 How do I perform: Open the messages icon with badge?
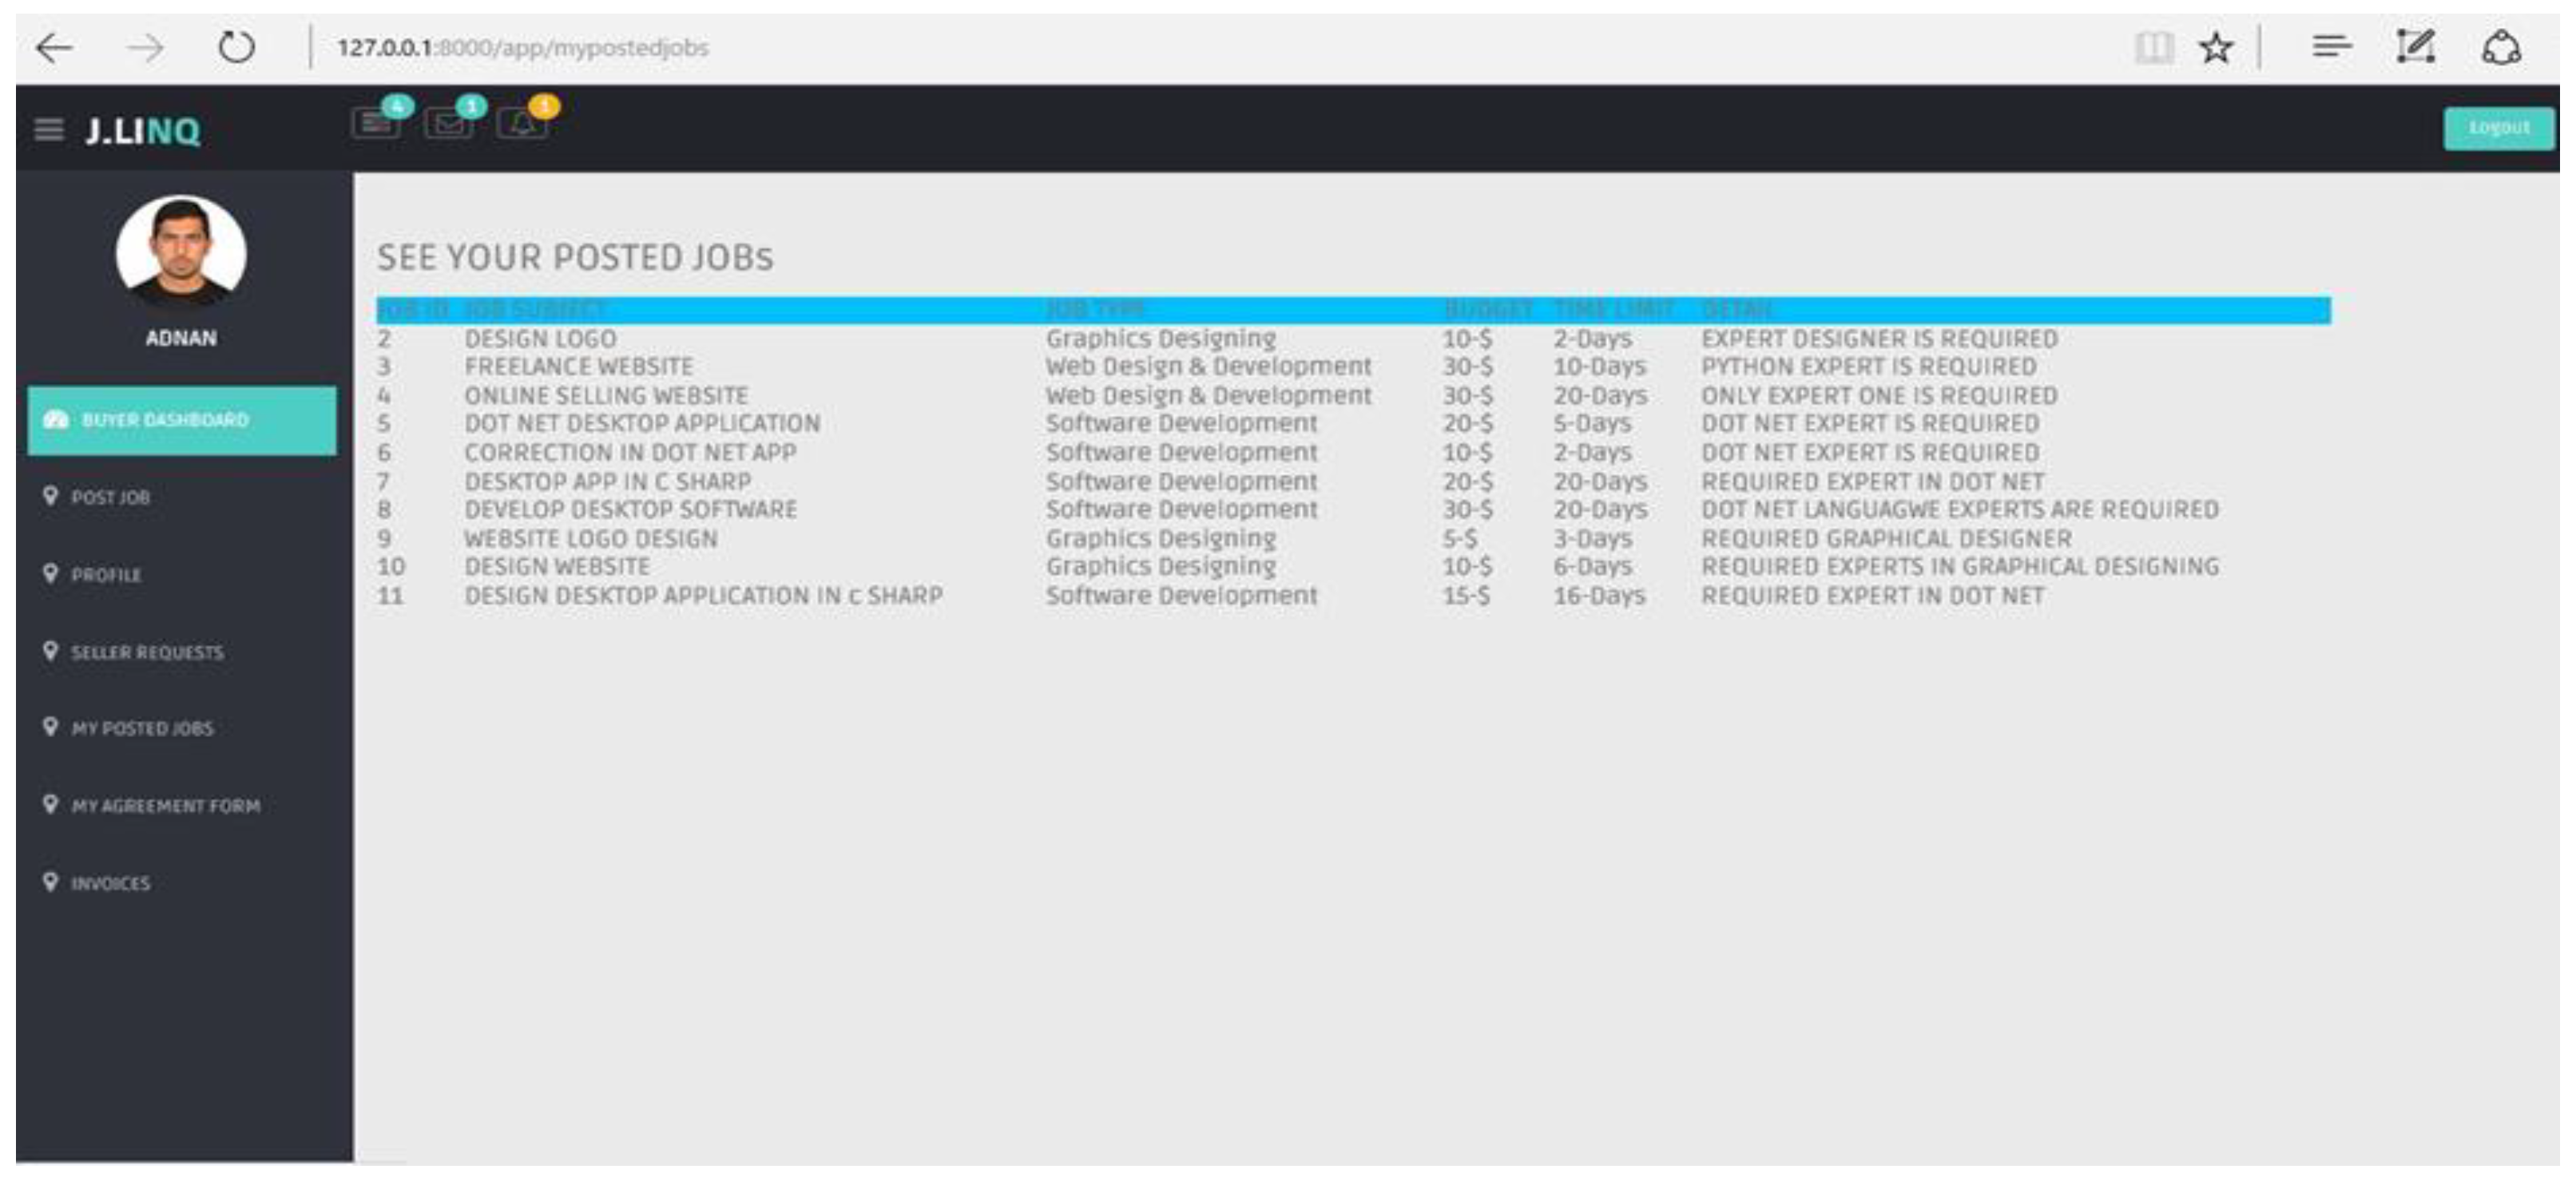point(376,123)
